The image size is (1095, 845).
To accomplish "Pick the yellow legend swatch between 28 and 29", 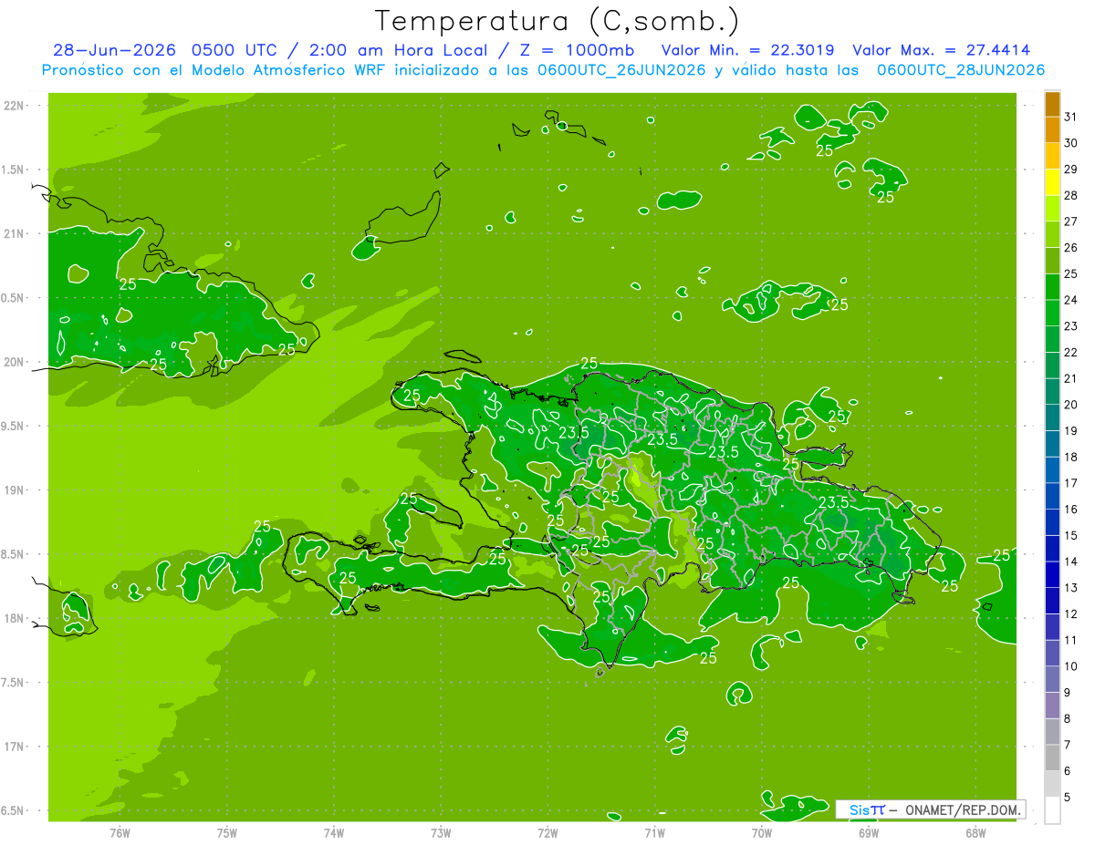I will coord(1052,182).
